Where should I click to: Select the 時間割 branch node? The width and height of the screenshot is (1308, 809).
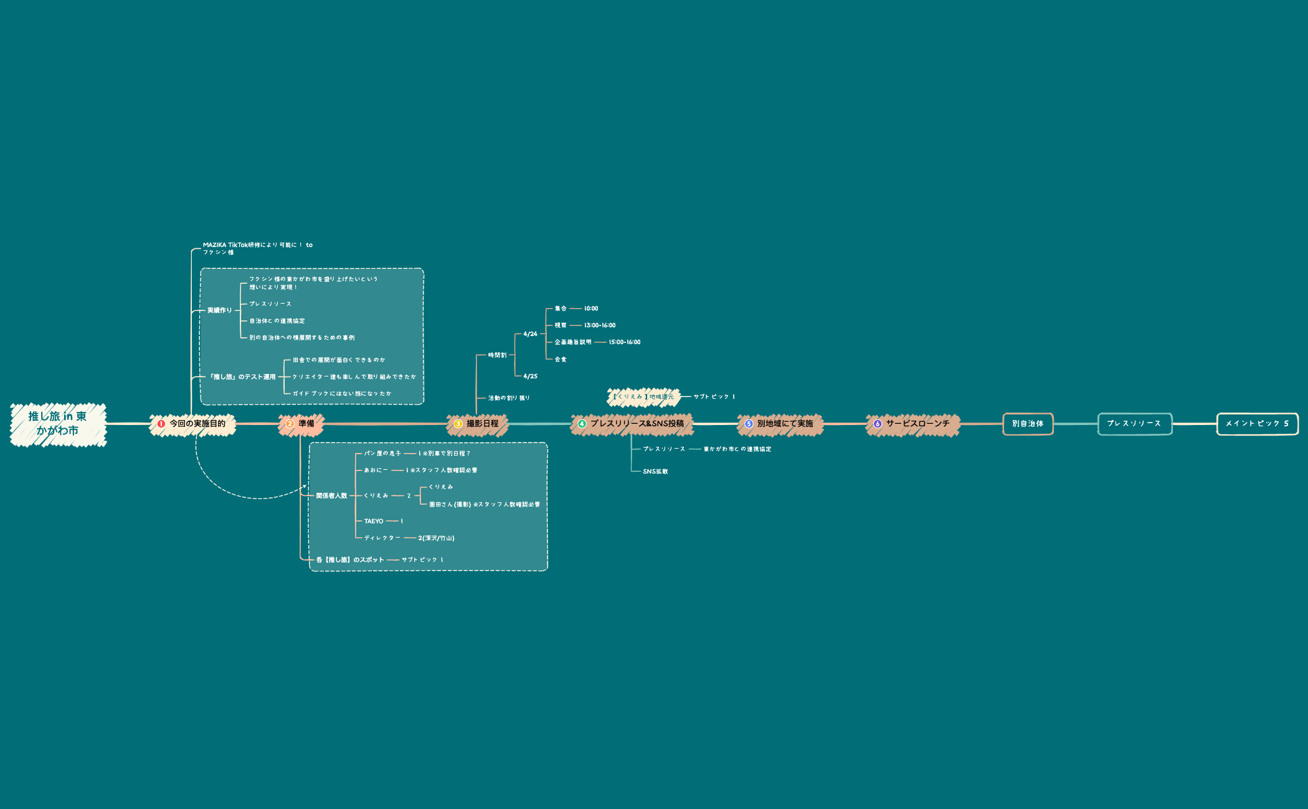click(x=497, y=355)
